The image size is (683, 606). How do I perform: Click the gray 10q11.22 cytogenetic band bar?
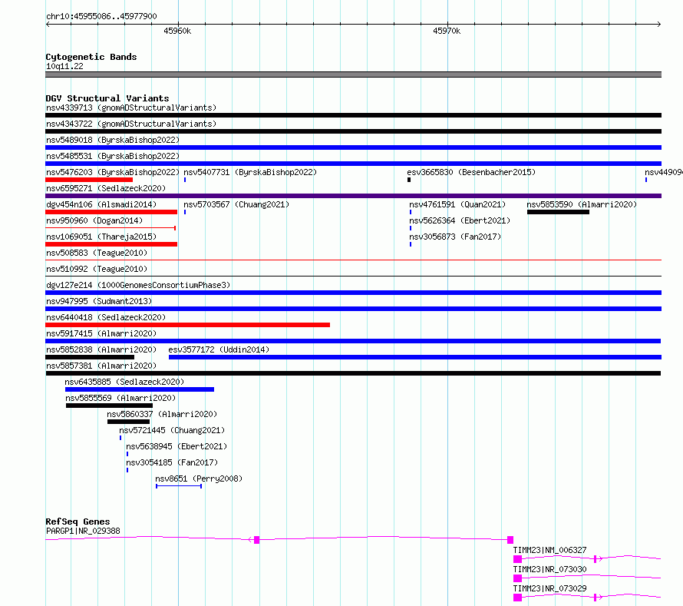353,75
